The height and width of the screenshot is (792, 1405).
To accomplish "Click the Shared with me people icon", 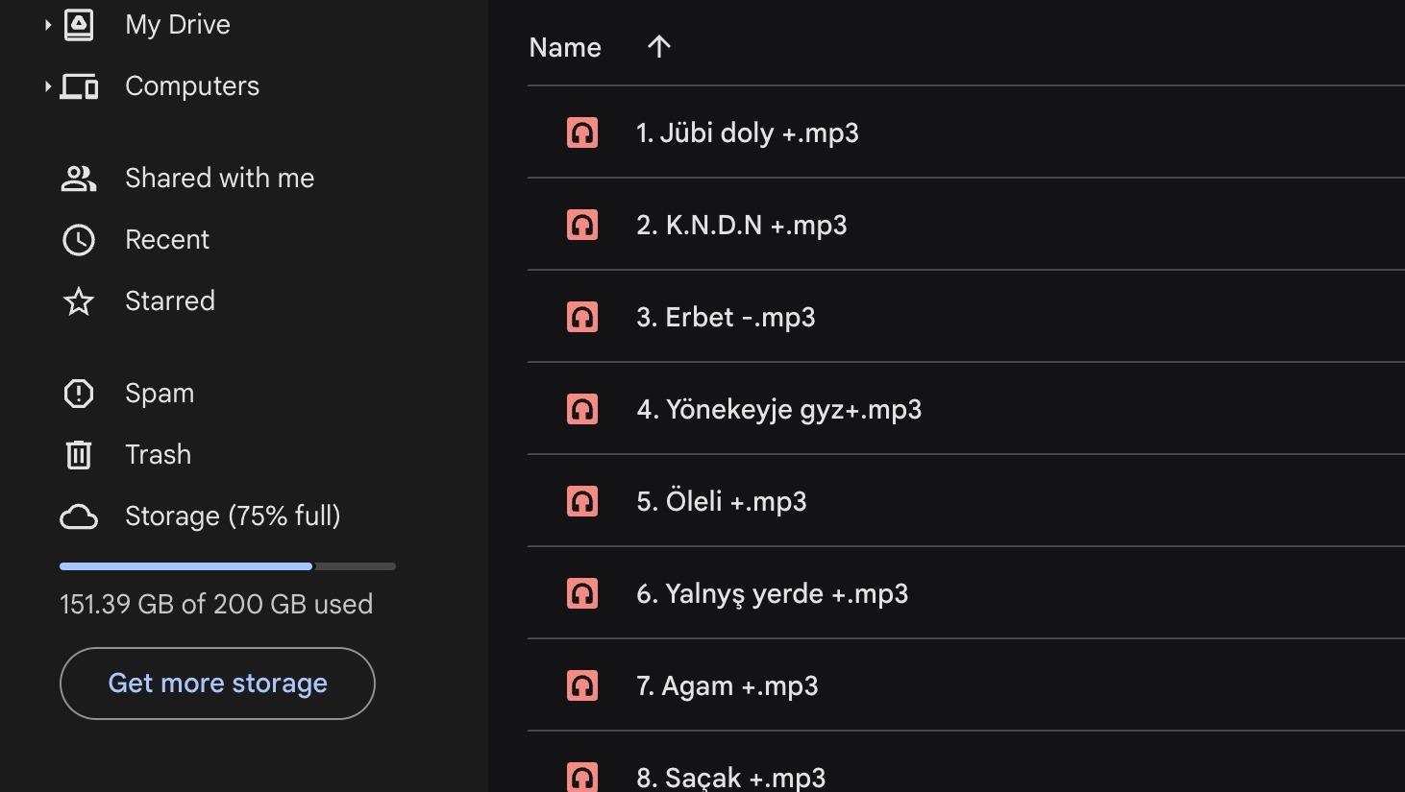I will tap(79, 179).
